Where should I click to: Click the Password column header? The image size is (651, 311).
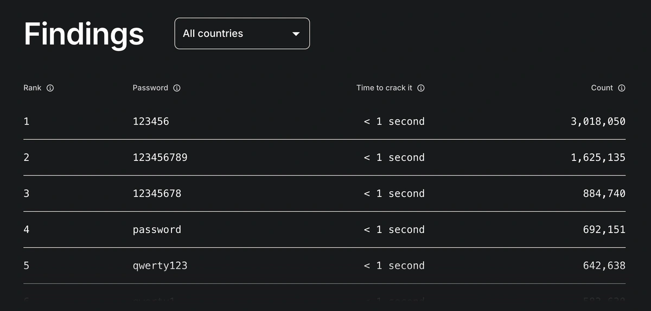(150, 88)
